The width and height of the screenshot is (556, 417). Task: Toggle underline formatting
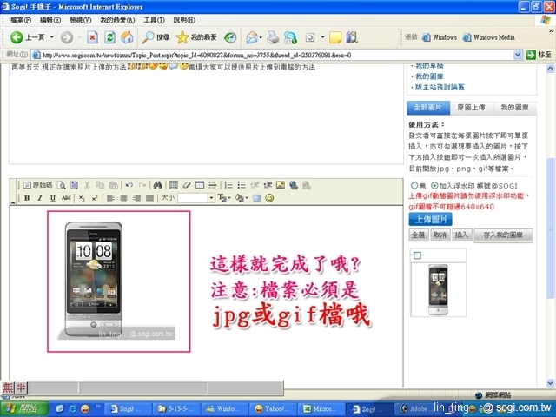53,198
